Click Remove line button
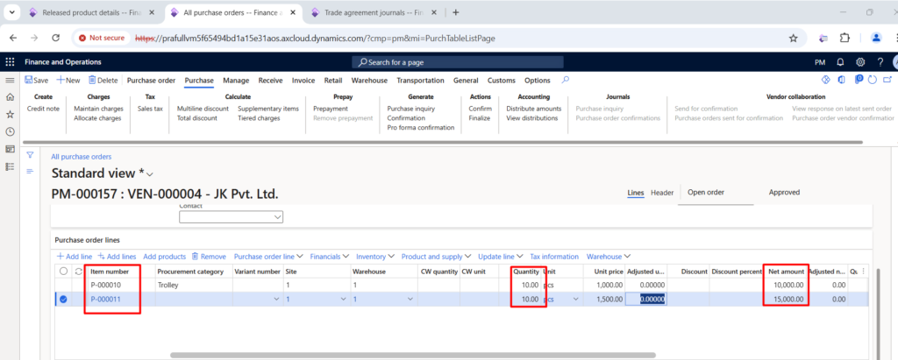This screenshot has height=360, width=898. pos(209,257)
